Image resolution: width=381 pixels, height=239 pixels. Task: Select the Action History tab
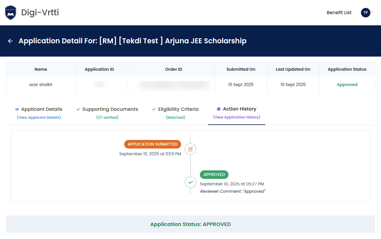[x=239, y=109]
